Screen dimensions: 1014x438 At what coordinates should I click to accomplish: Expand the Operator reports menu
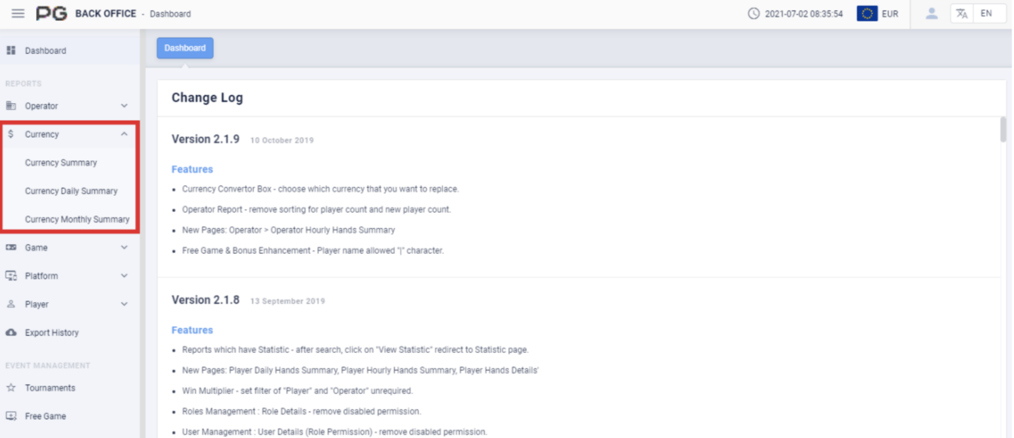coord(124,106)
